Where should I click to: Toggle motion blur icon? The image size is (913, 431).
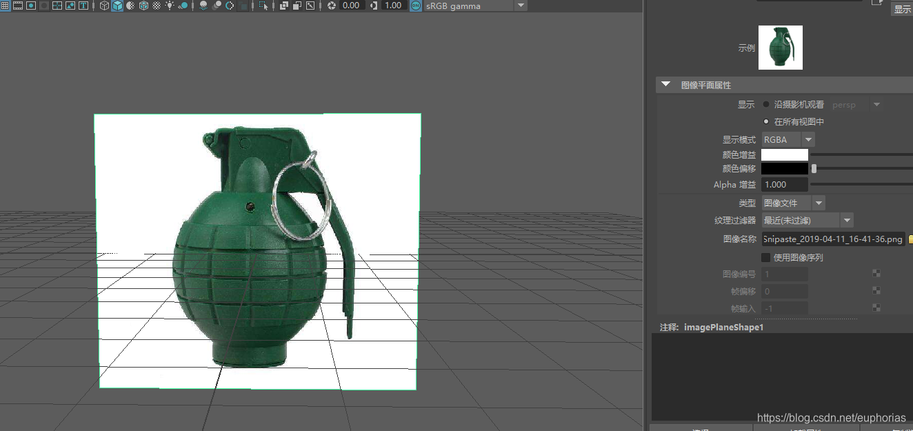tap(217, 6)
